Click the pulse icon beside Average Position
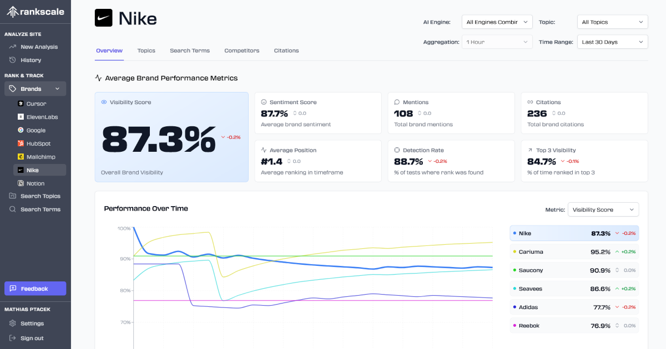Image resolution: width=666 pixels, height=349 pixels. tap(264, 150)
